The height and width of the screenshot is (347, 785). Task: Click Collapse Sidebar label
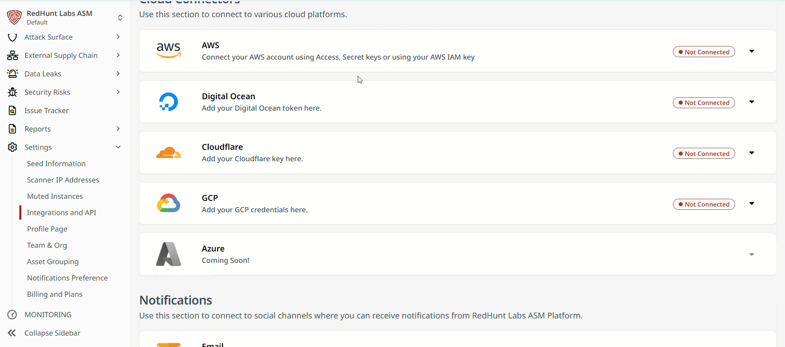tap(52, 333)
